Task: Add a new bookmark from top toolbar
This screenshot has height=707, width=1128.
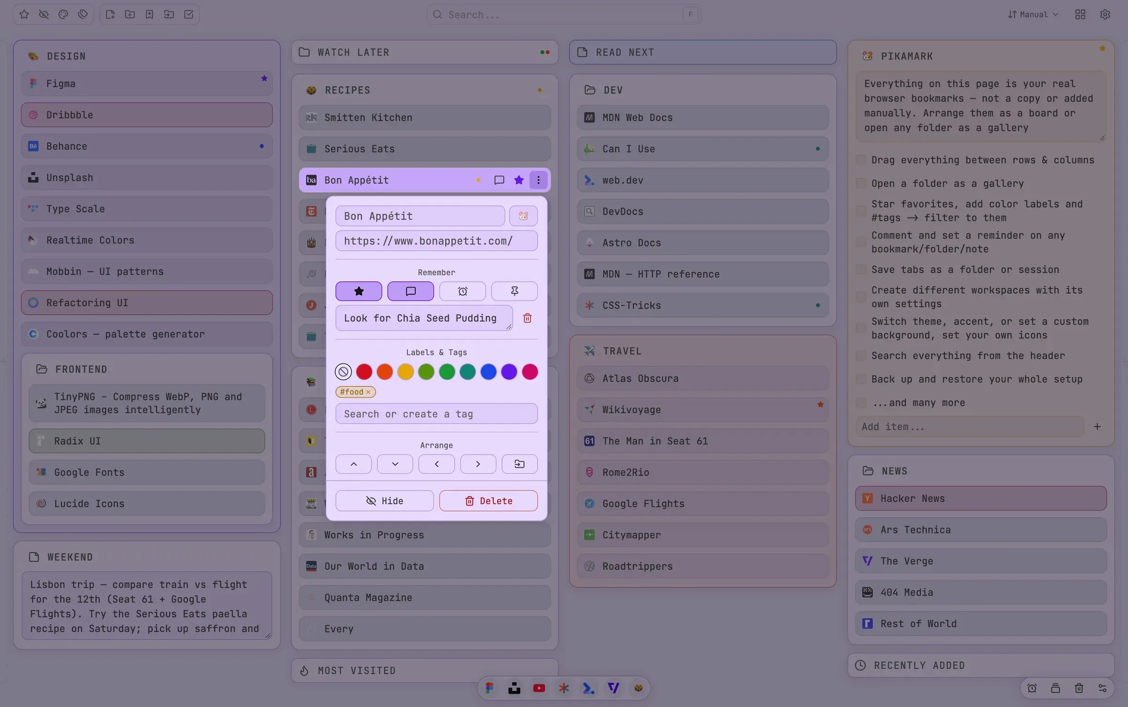Action: click(149, 15)
